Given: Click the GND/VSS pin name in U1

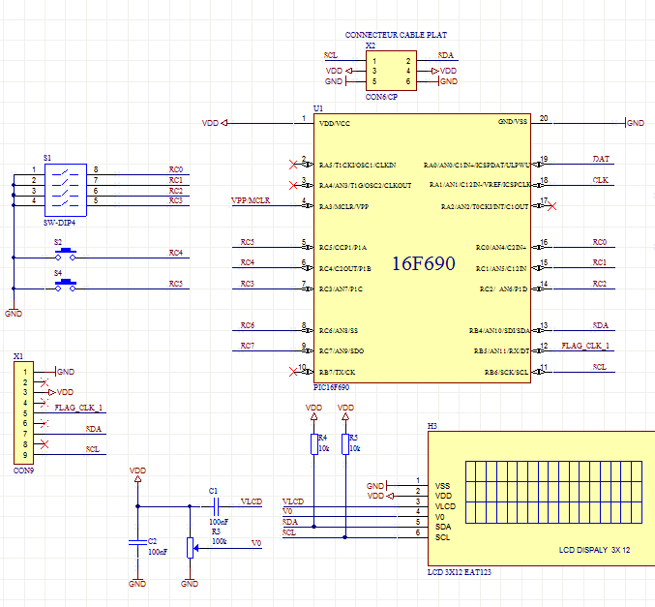Looking at the screenshot, I should (513, 122).
